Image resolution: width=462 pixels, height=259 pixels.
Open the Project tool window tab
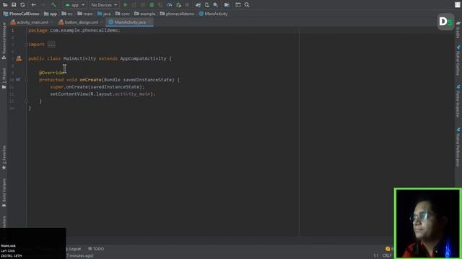click(4, 78)
